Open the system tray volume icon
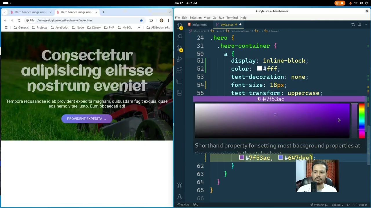371x208 pixels. tap(362, 3)
